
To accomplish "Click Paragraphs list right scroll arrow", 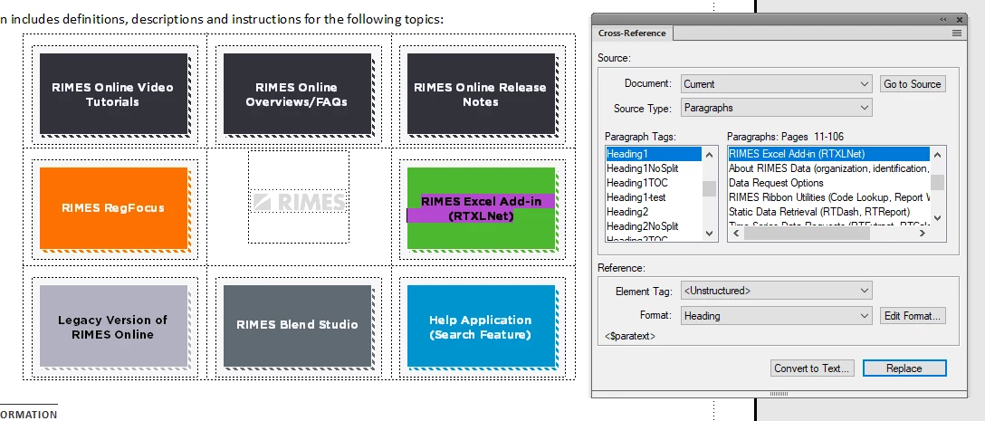I will point(923,233).
